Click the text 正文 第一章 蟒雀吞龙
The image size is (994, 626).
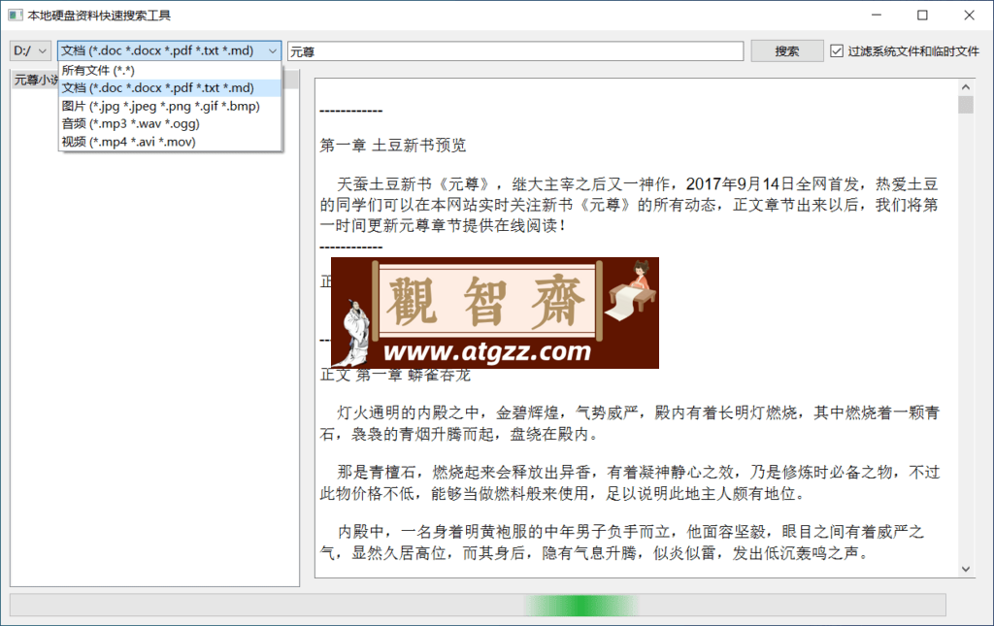point(396,375)
